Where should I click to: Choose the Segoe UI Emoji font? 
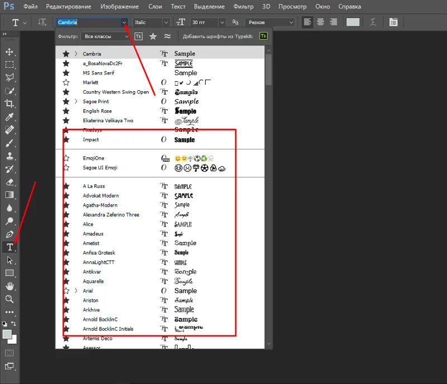point(160,167)
